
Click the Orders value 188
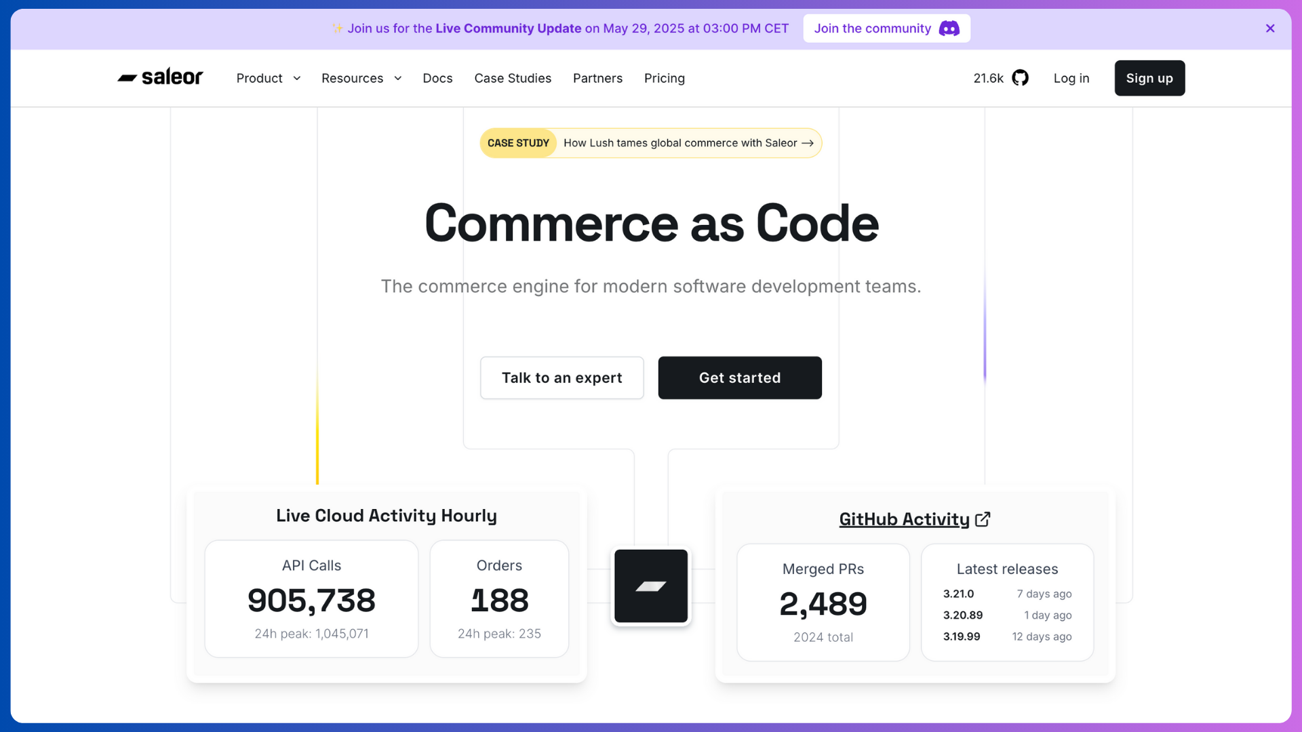(499, 601)
